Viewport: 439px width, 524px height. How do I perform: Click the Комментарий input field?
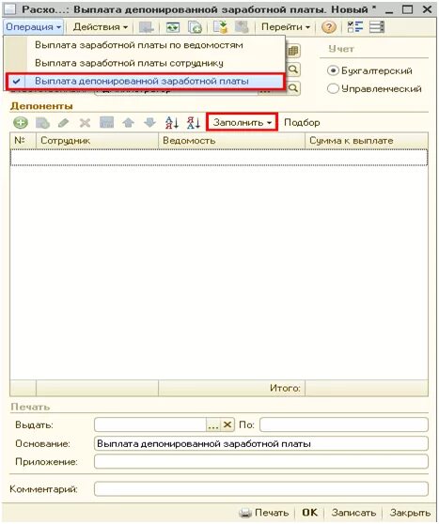coord(261,489)
